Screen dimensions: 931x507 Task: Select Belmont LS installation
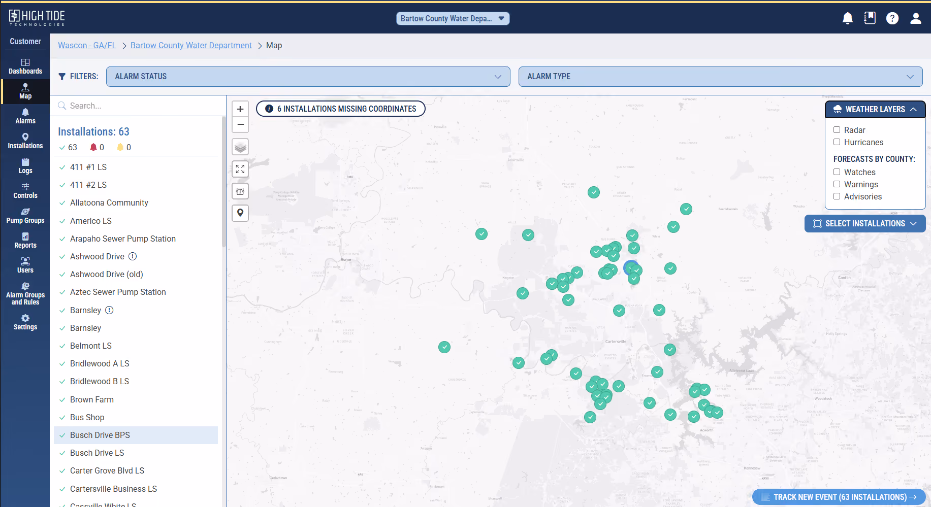click(x=136, y=346)
